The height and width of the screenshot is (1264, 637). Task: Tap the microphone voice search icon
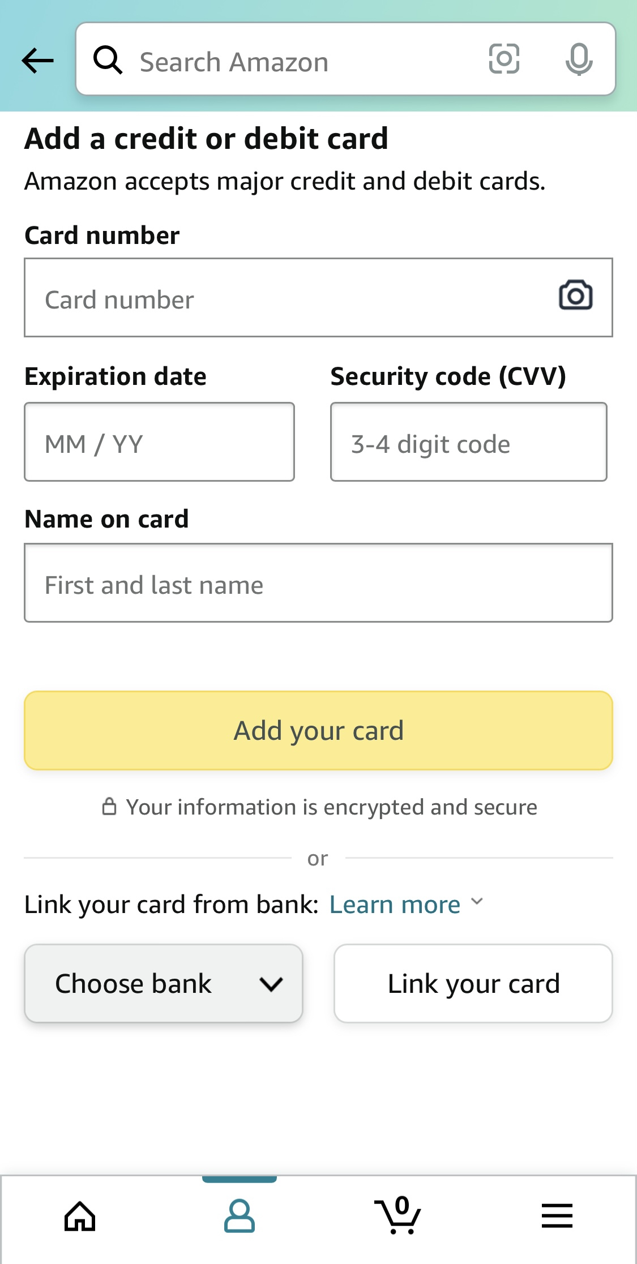[579, 59]
